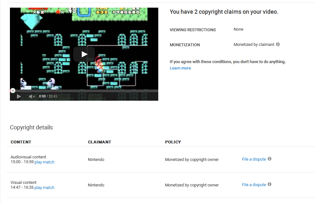Start the video with the center play button
The width and height of the screenshot is (321, 203).
pyautogui.click(x=84, y=54)
